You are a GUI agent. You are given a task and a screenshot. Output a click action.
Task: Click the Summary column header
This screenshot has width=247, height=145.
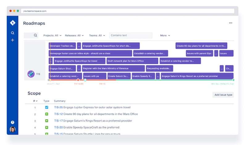point(60,101)
